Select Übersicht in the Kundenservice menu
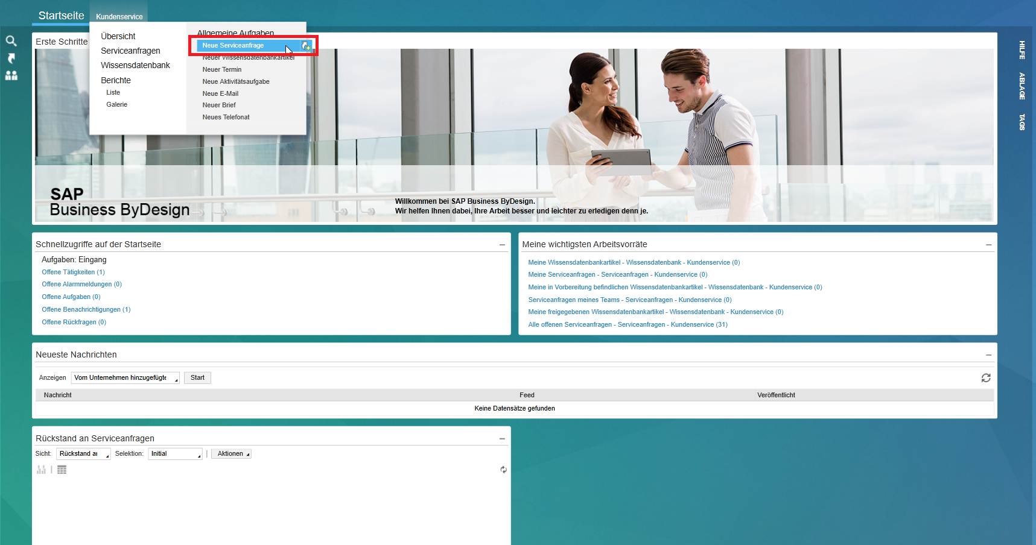The image size is (1036, 545). tap(118, 36)
